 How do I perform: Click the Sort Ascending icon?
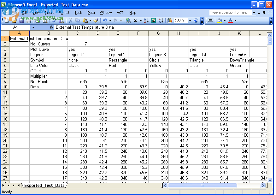pyautogui.click(x=146, y=21)
